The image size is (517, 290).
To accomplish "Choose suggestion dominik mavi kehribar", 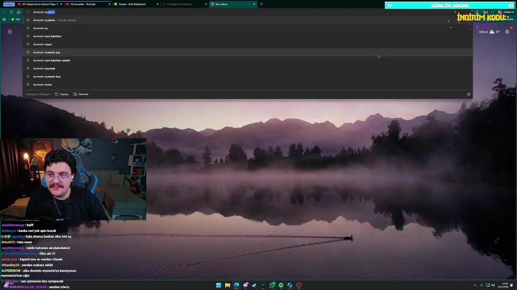I will (247, 36).
